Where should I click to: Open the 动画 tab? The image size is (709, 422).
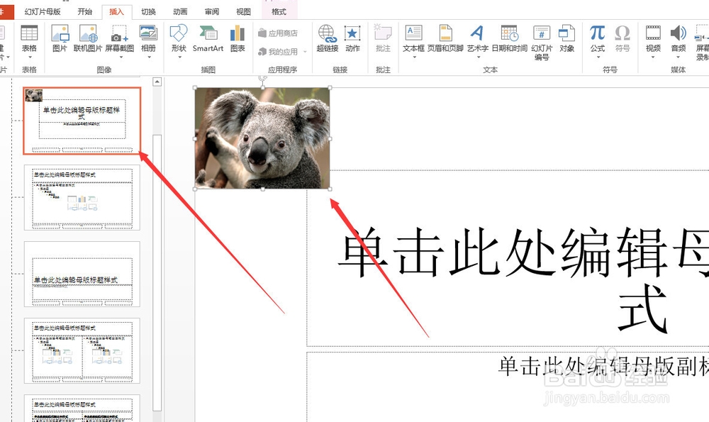[180, 12]
